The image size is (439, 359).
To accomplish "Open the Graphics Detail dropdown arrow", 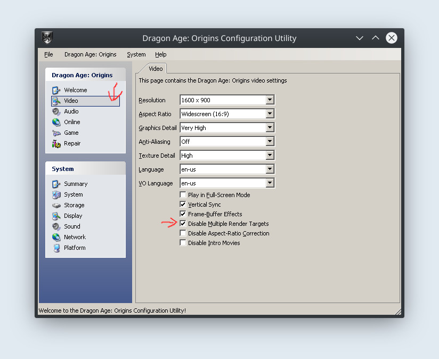I will click(x=270, y=128).
